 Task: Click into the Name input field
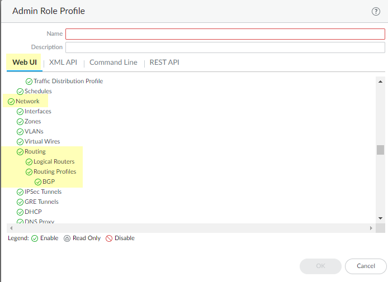225,34
